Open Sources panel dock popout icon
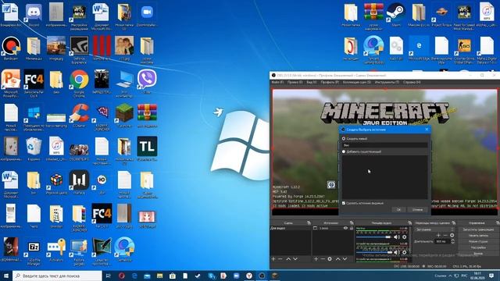500x281 pixels. 352,222
